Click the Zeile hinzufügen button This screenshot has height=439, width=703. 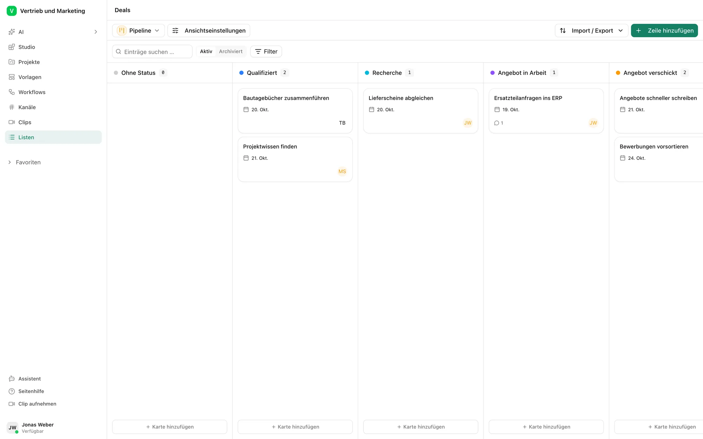(x=664, y=31)
